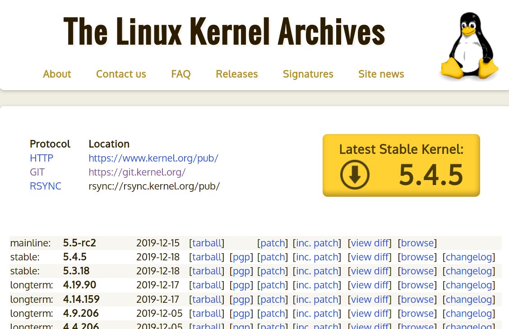Viewport: 509px width, 329px height.
Task: Open pgp signature for stable 5.4.5
Action: click(241, 257)
